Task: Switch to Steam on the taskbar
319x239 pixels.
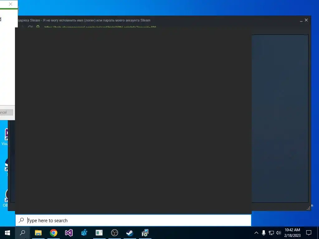Action: click(x=130, y=233)
